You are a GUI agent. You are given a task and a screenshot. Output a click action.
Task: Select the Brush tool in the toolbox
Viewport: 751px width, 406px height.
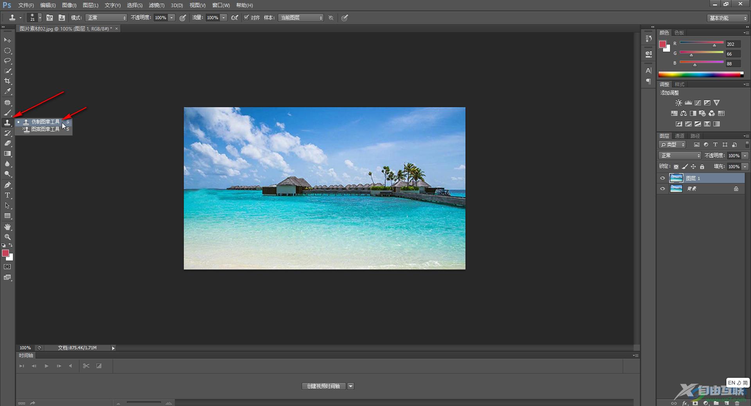point(7,113)
